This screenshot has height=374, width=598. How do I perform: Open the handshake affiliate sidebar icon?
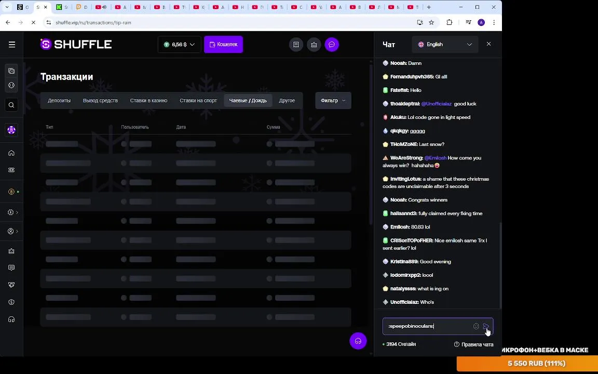point(11,285)
